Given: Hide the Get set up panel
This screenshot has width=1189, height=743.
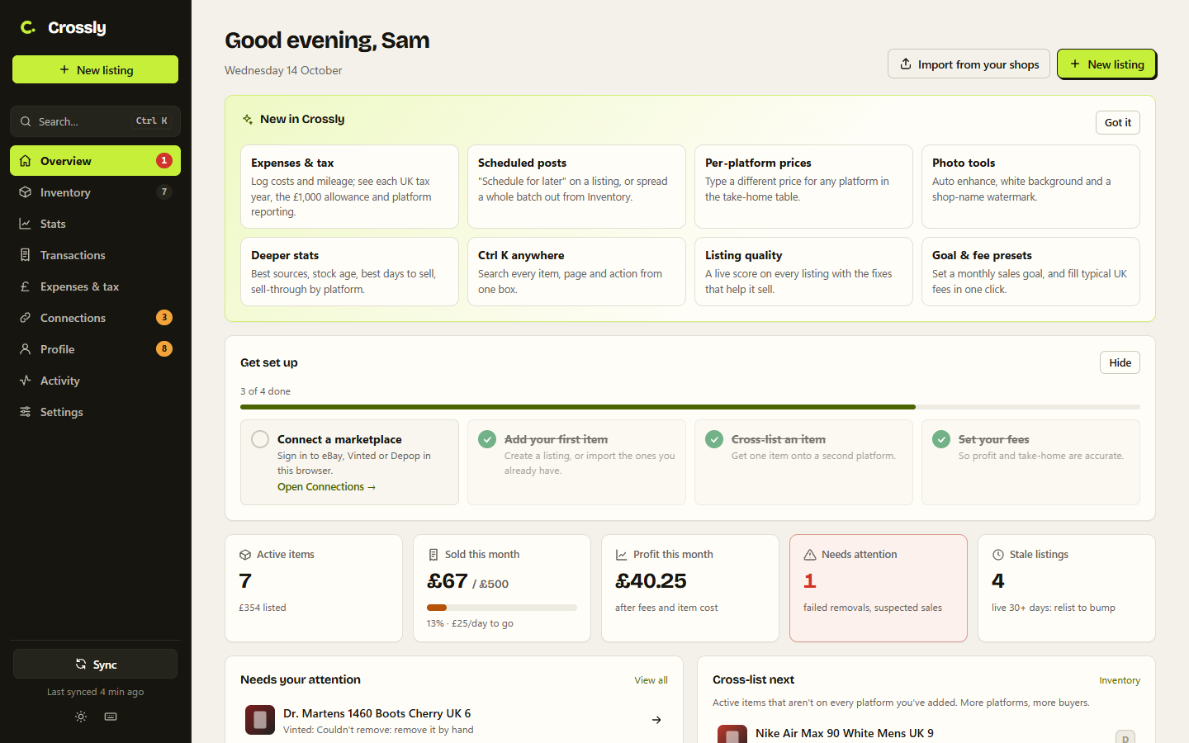Looking at the screenshot, I should tap(1120, 362).
